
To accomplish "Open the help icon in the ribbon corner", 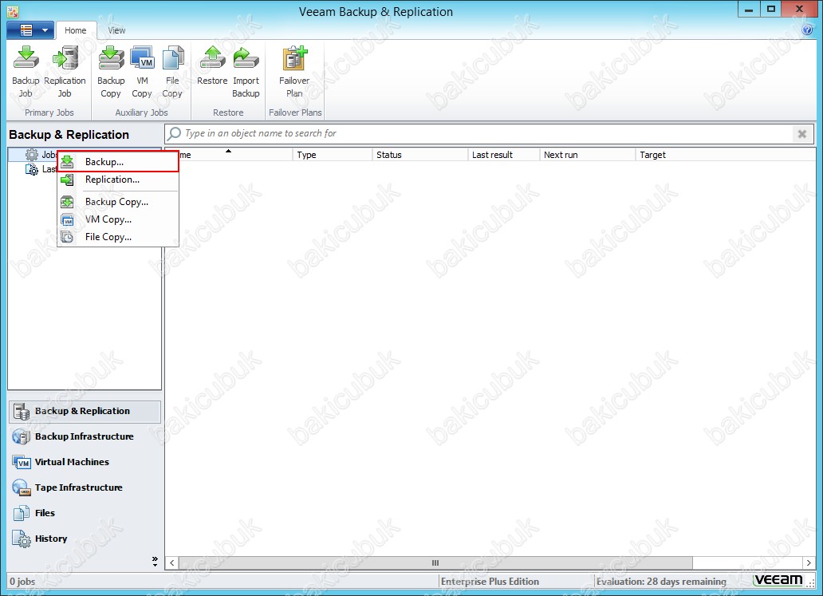I will [806, 30].
